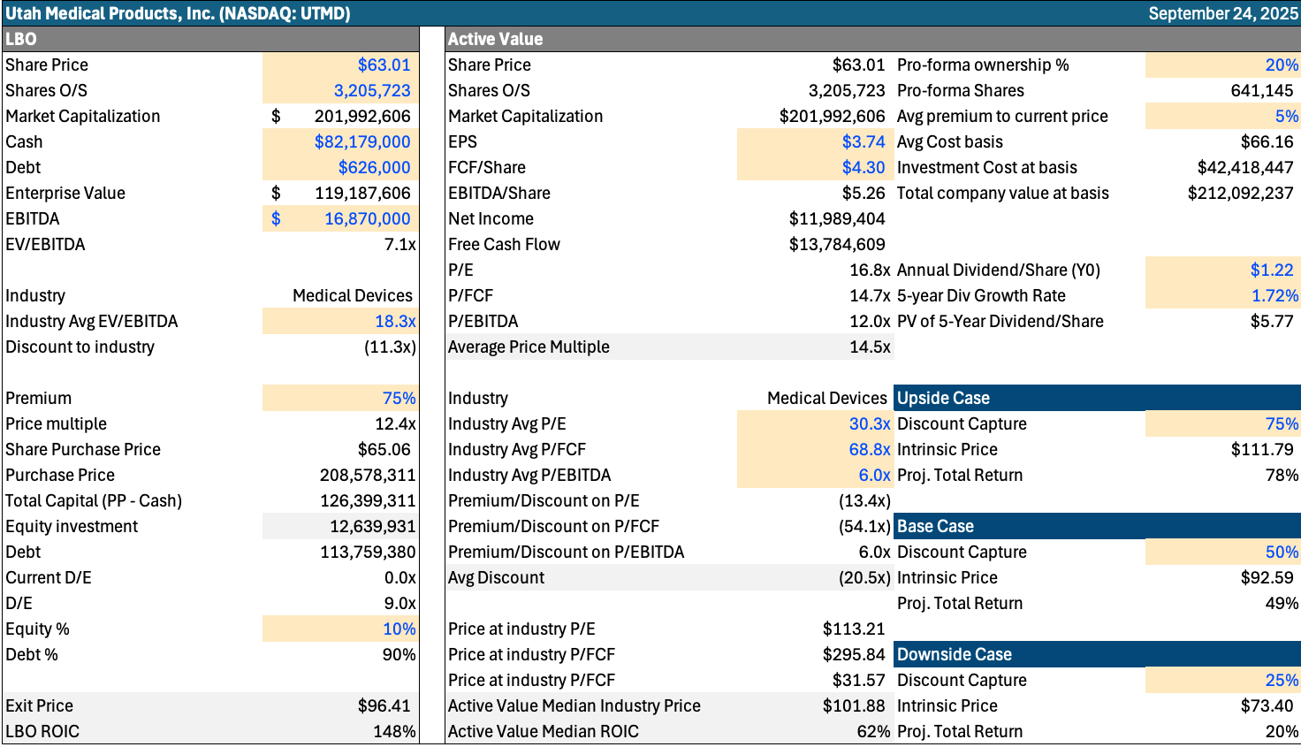Select the "LBO" section header

(210, 39)
